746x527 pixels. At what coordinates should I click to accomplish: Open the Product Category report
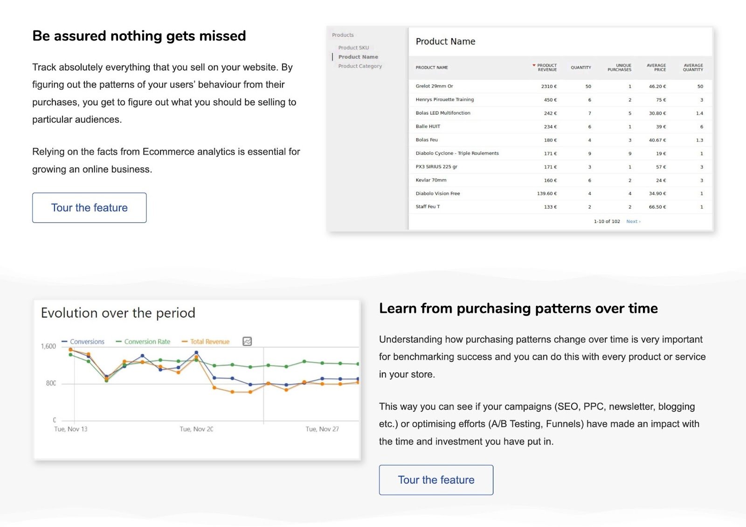click(x=360, y=66)
